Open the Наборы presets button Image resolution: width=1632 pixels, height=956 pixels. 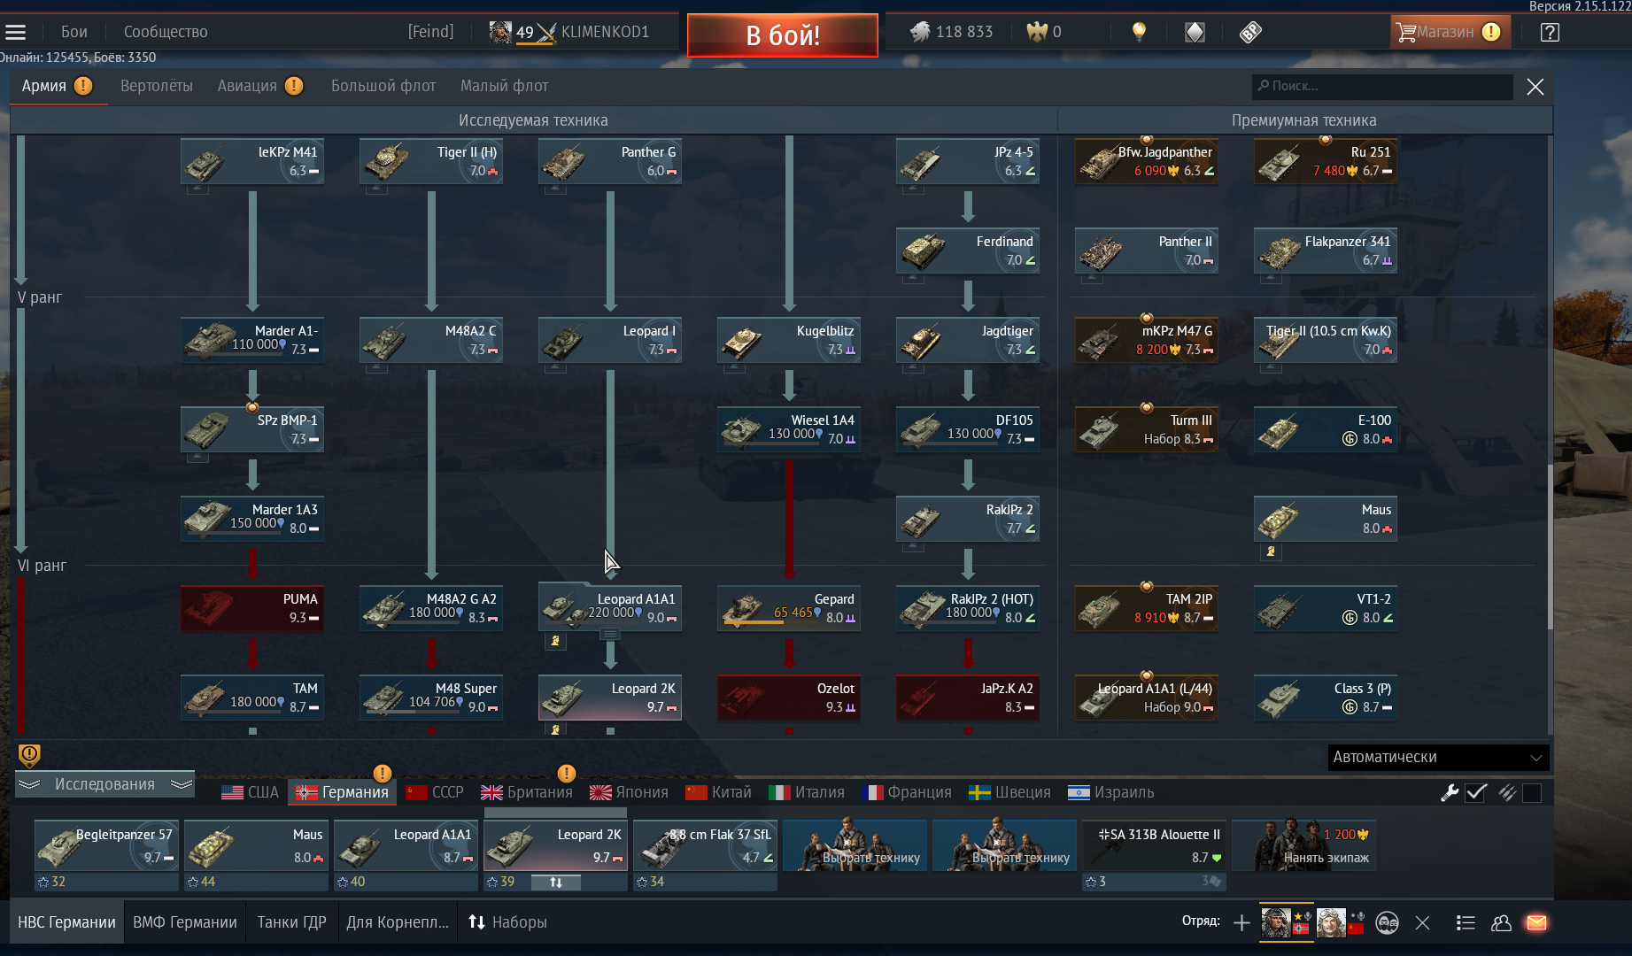point(507,922)
